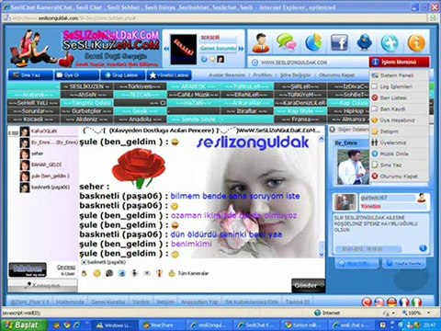Click the Gönder send button

[309, 286]
